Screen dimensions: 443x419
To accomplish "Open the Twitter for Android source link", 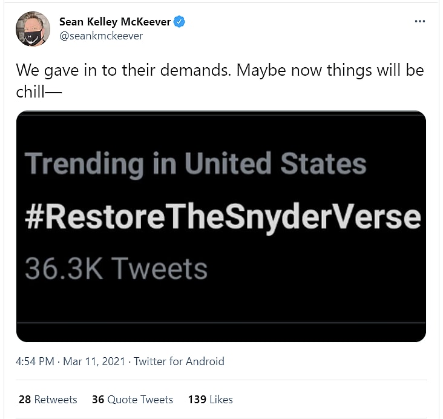I will 179,361.
